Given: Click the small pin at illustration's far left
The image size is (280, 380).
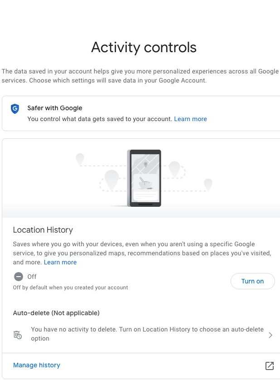Looking at the screenshot, I should click(x=80, y=159).
